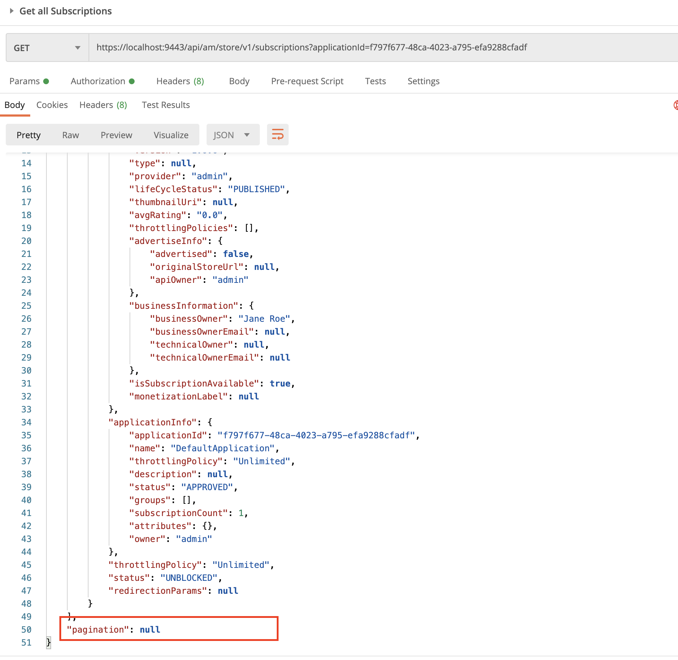Switch to the Cookies response tab
The image size is (678, 660).
point(52,105)
